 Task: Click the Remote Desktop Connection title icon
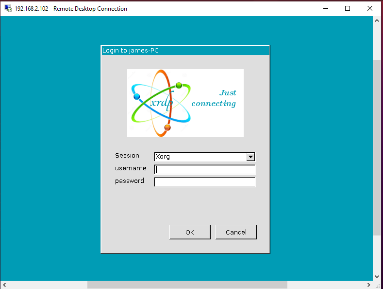(x=8, y=9)
